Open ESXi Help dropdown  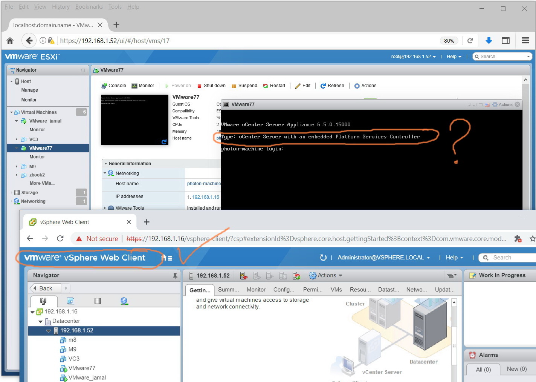point(454,57)
